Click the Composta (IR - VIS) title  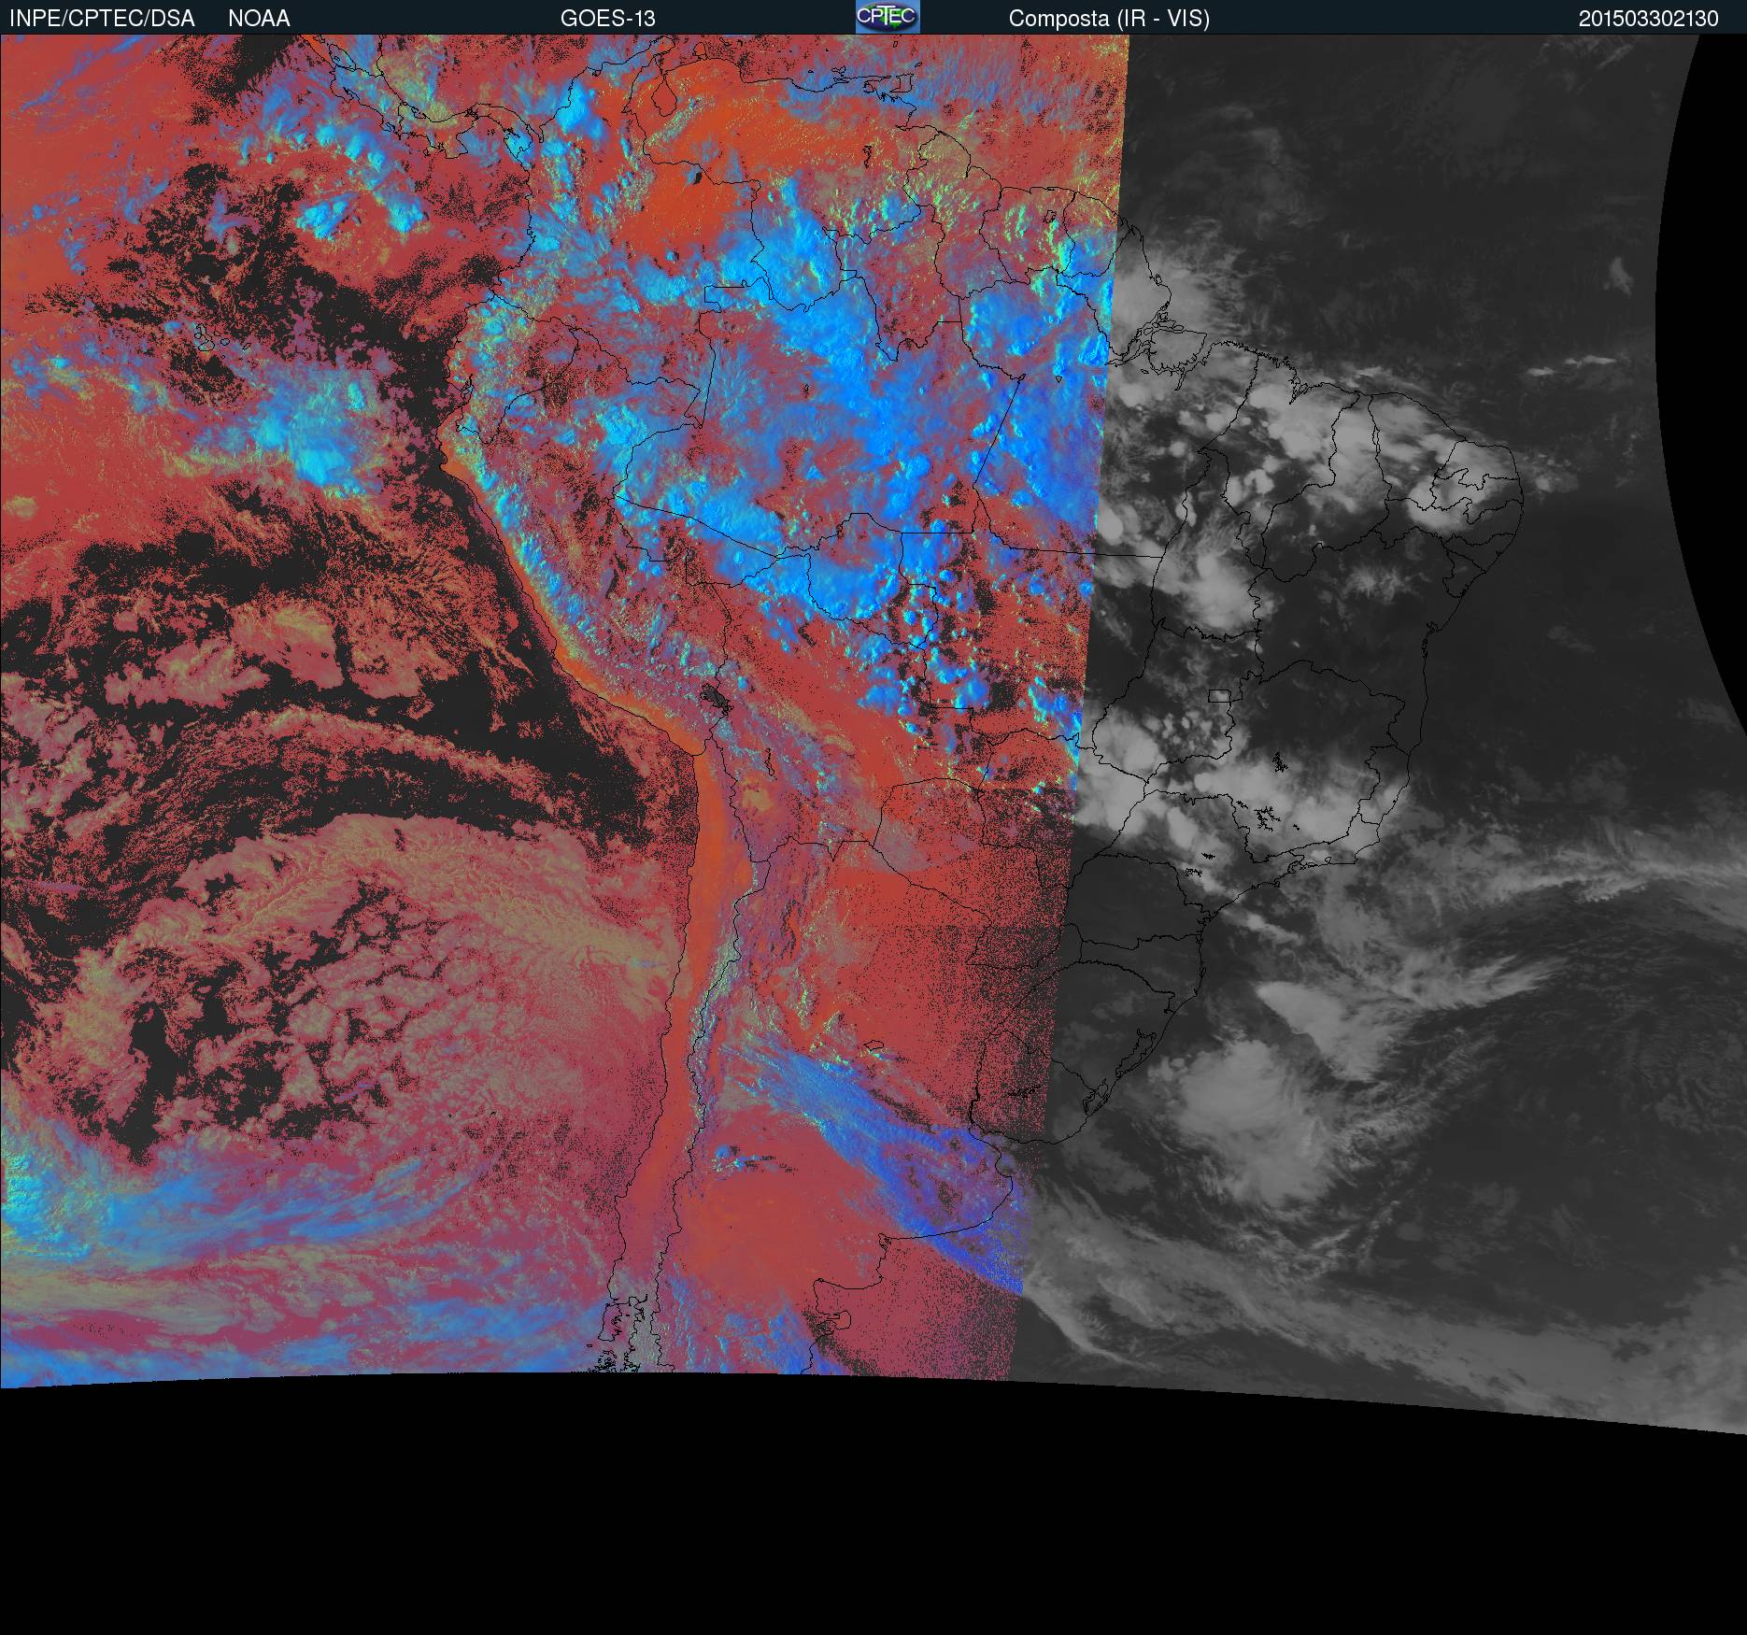click(x=1109, y=19)
